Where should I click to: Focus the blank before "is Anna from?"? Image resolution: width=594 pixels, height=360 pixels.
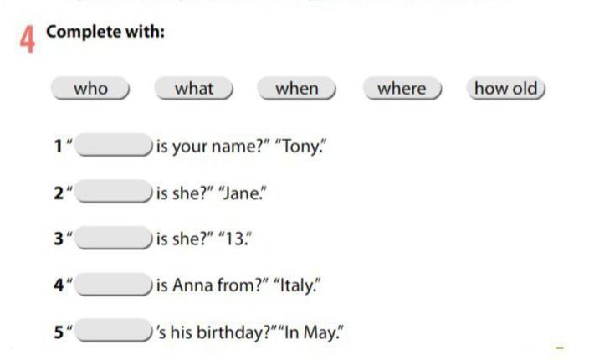coord(114,285)
